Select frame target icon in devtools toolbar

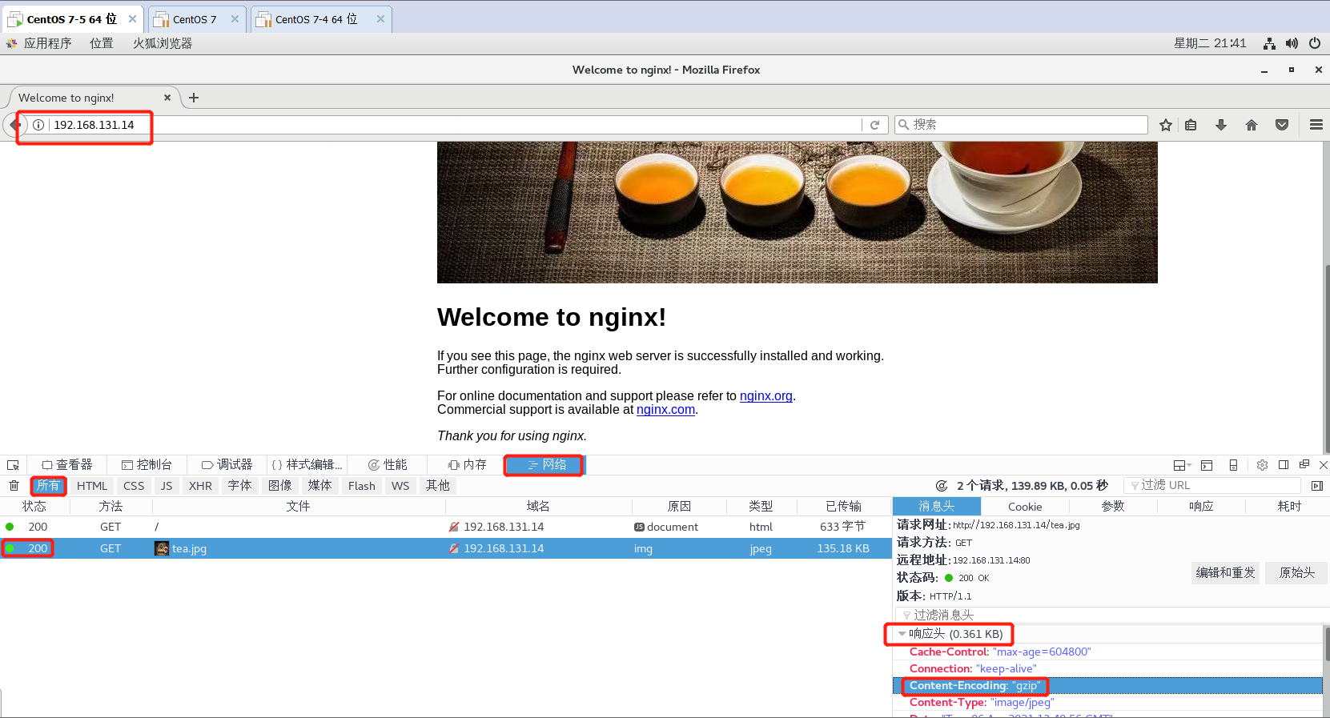(x=1182, y=465)
